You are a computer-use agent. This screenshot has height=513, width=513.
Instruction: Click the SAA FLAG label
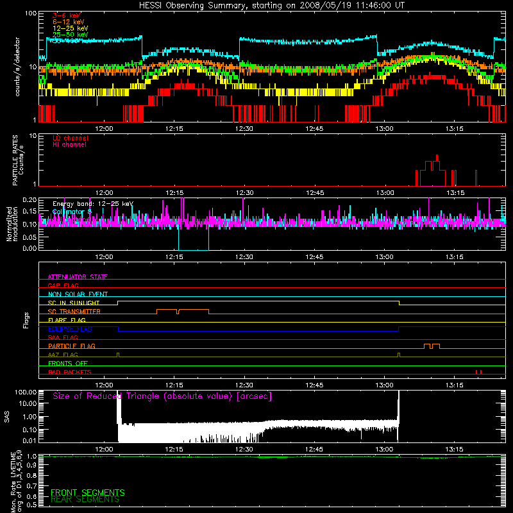pyautogui.click(x=63, y=337)
